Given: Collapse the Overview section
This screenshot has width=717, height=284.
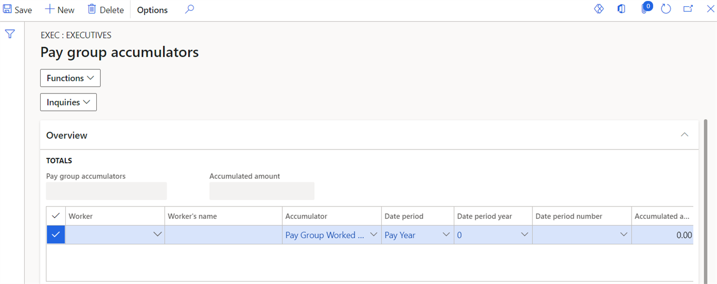Looking at the screenshot, I should coord(684,135).
